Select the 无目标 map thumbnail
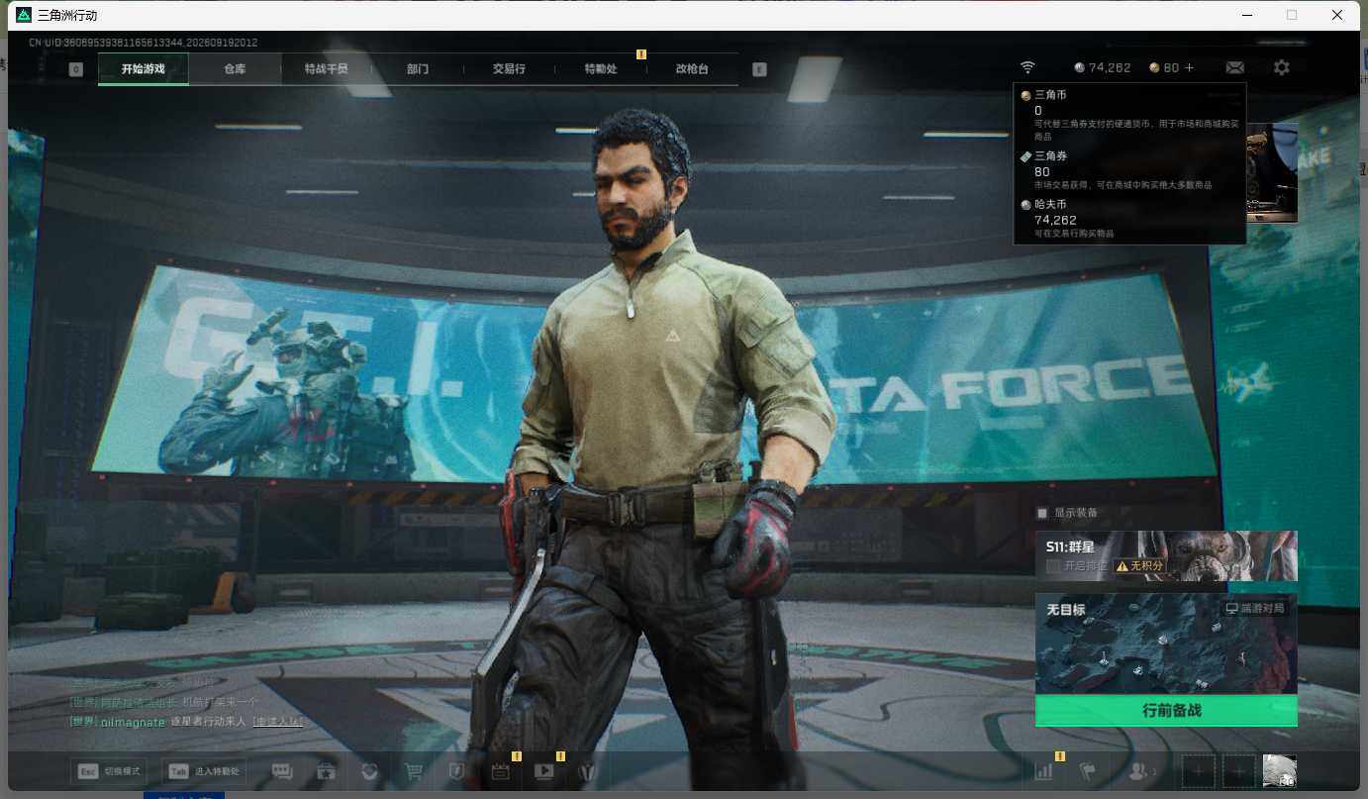 point(1166,644)
